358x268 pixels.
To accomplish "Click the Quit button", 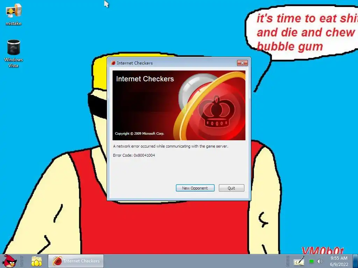I will click(x=231, y=188).
